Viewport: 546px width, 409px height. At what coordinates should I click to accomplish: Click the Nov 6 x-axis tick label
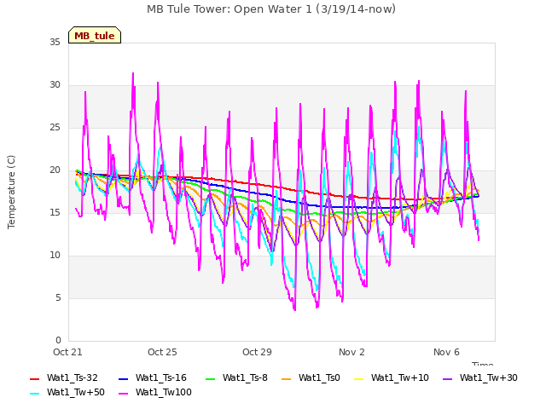[446, 352]
